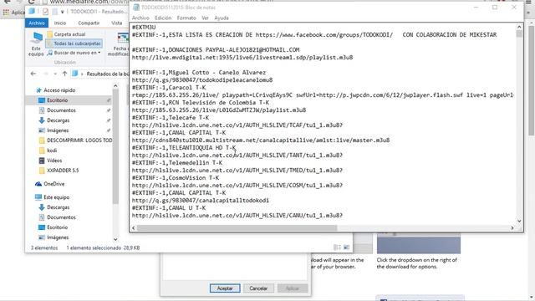Click line '#EXTINF:-1,TELEANTIOQUIA HD T-K' in Notepad
The height and width of the screenshot is (301, 535).
184,148
